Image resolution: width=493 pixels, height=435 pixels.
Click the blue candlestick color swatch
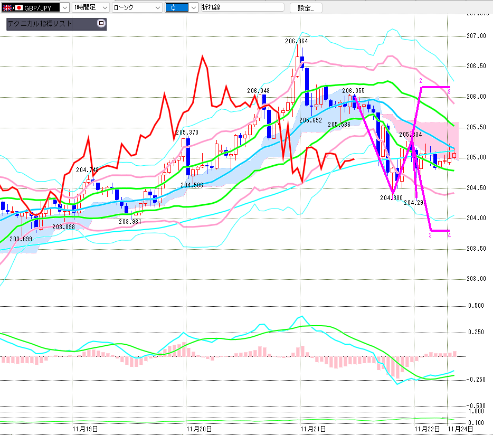tap(177, 8)
